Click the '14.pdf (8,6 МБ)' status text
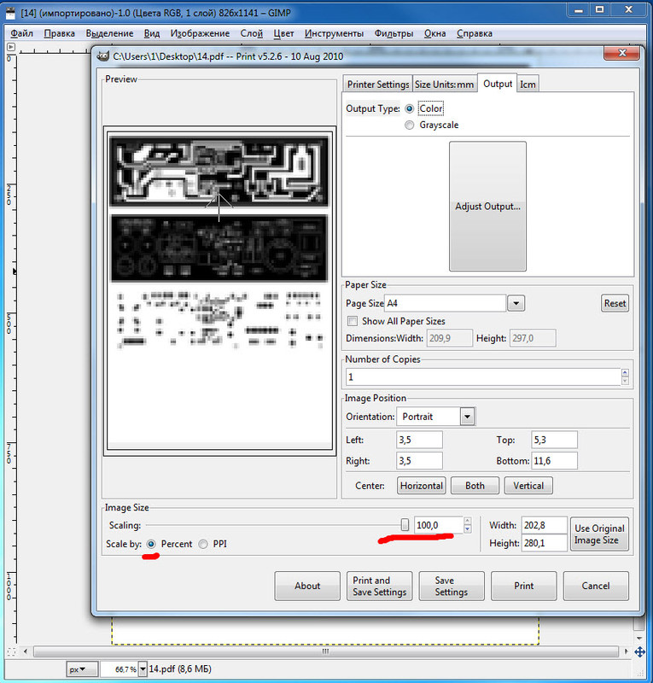 180,668
